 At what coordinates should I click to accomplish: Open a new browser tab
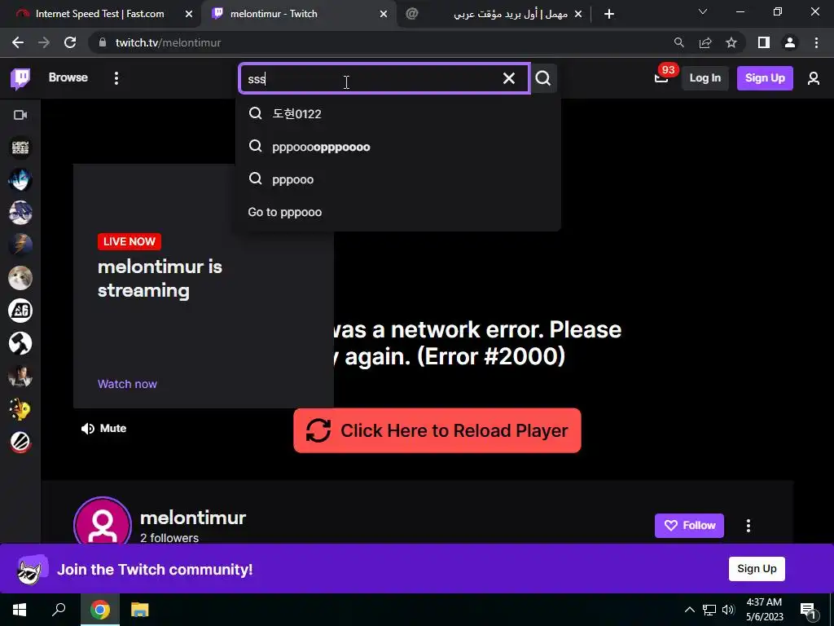609,14
